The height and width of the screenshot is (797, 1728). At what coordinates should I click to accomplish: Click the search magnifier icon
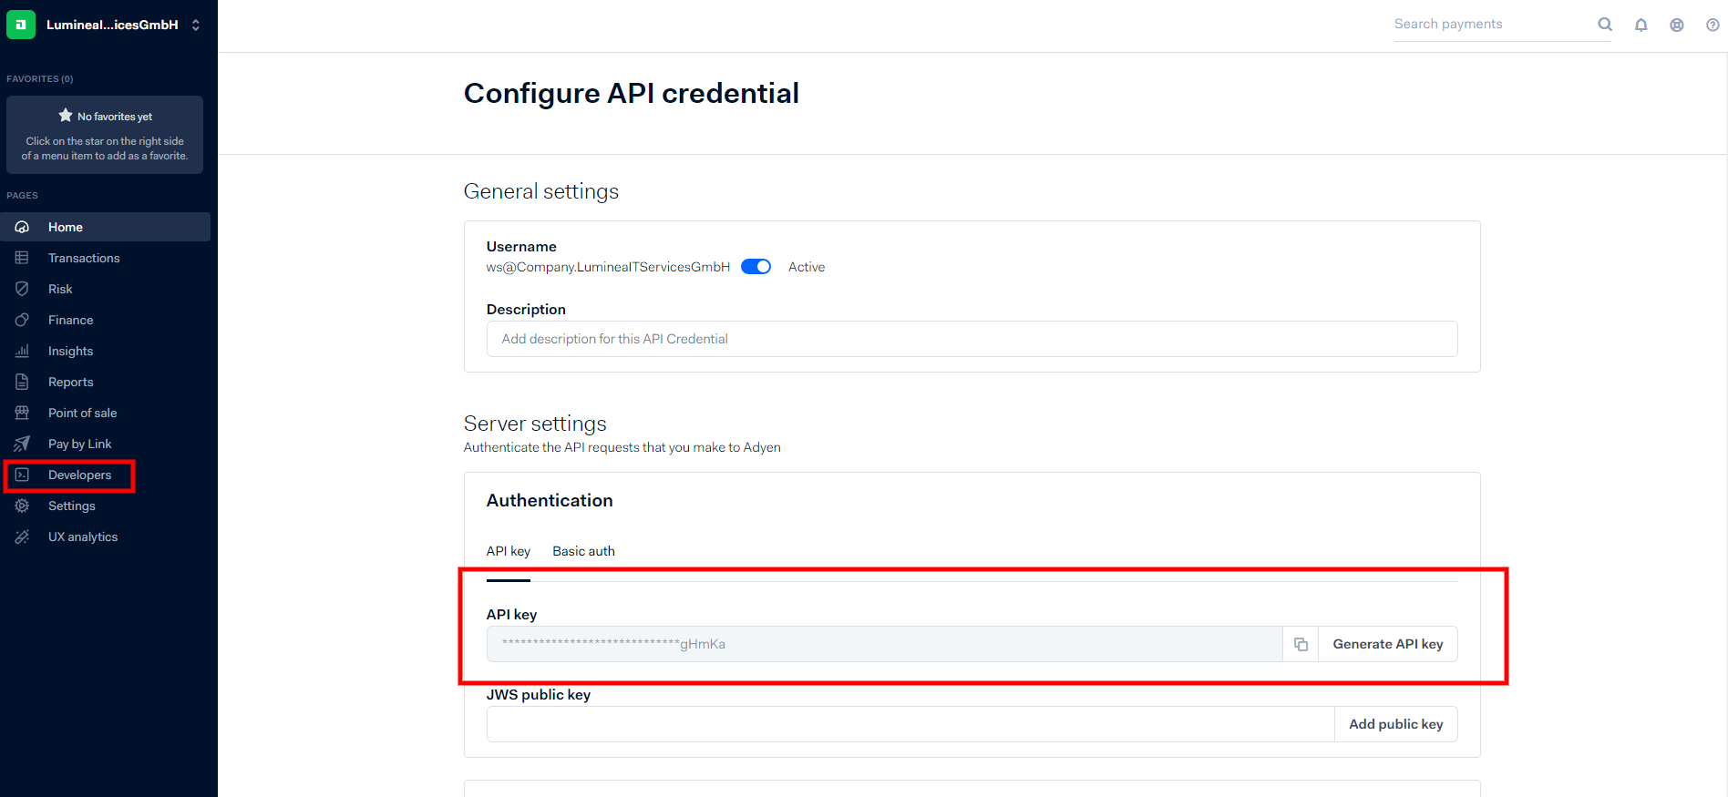[1605, 25]
